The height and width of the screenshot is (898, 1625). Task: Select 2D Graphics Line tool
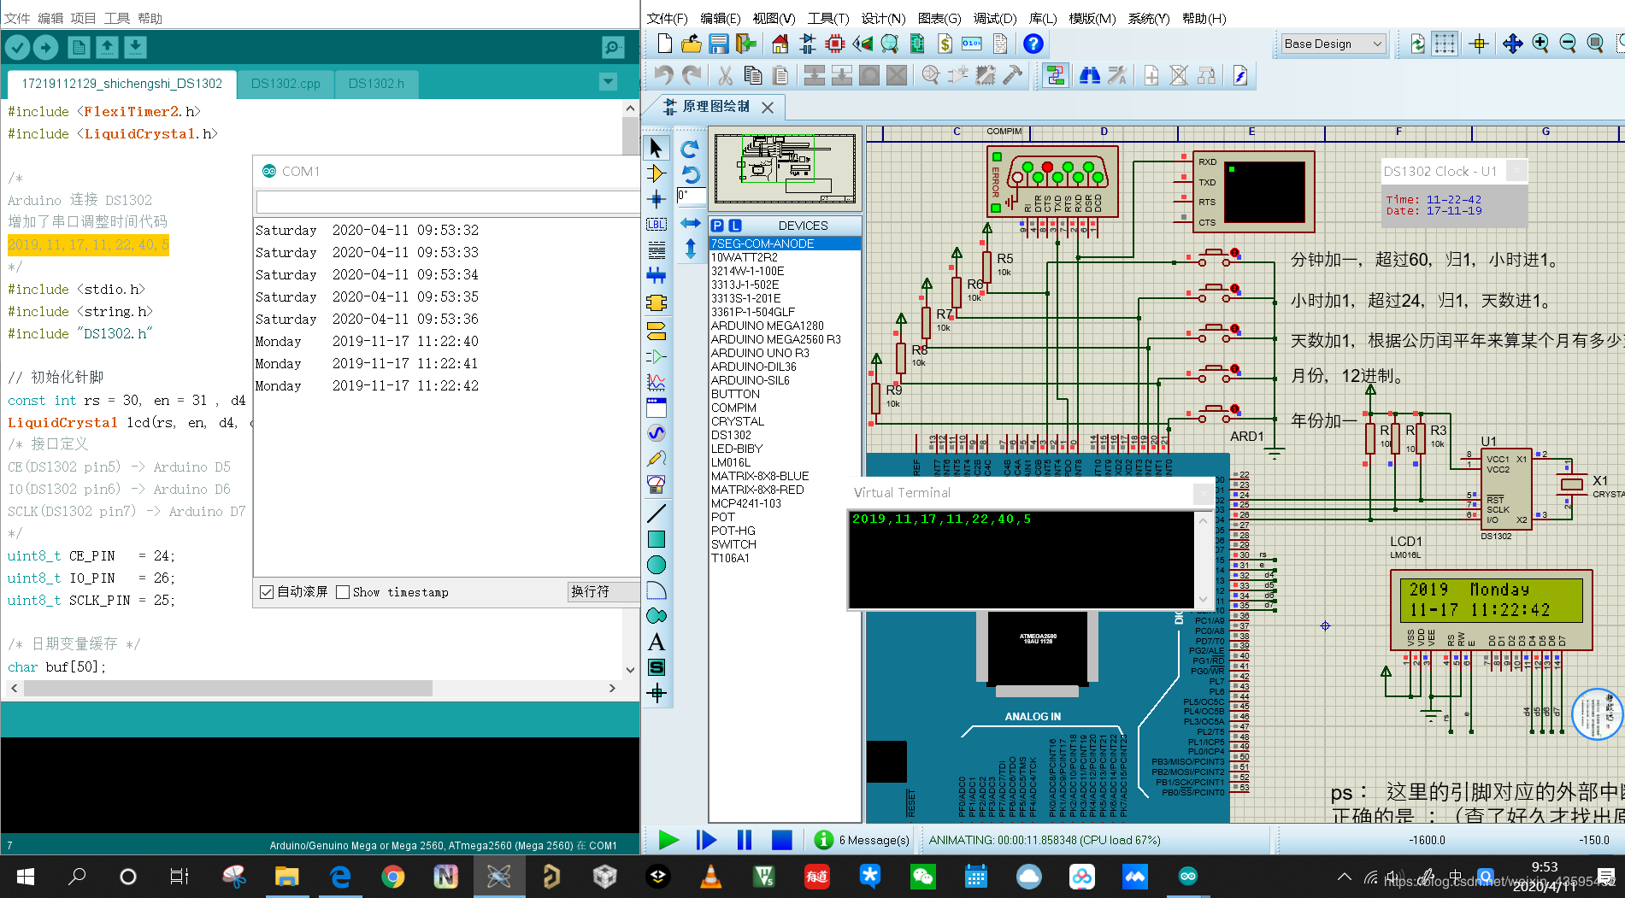click(656, 514)
